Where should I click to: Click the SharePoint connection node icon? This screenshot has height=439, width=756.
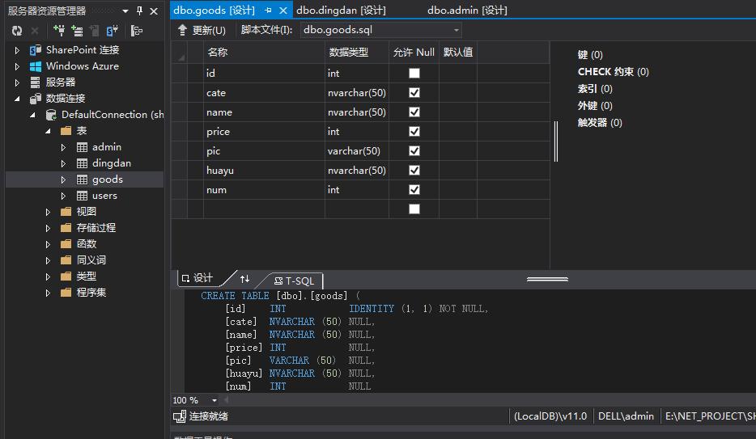(35, 50)
